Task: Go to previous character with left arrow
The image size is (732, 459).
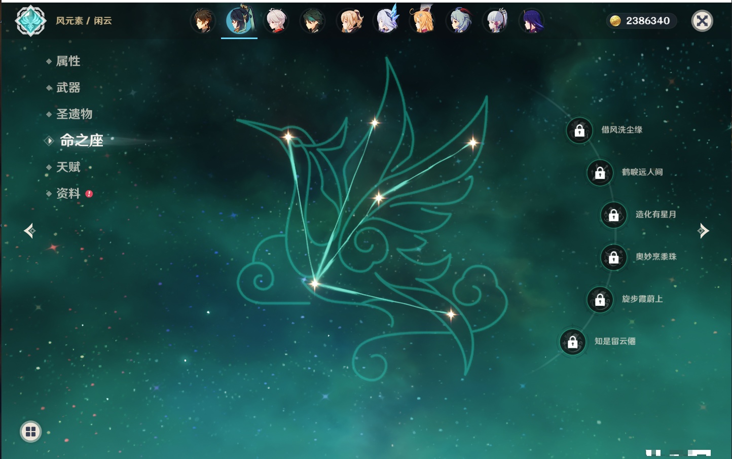Action: 29,231
